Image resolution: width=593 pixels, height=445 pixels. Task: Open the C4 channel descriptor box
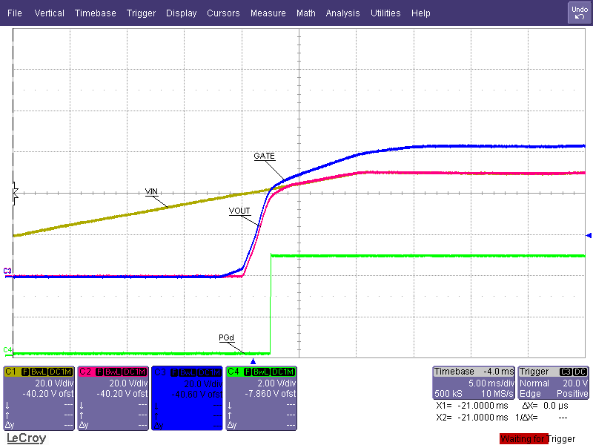tap(261, 398)
